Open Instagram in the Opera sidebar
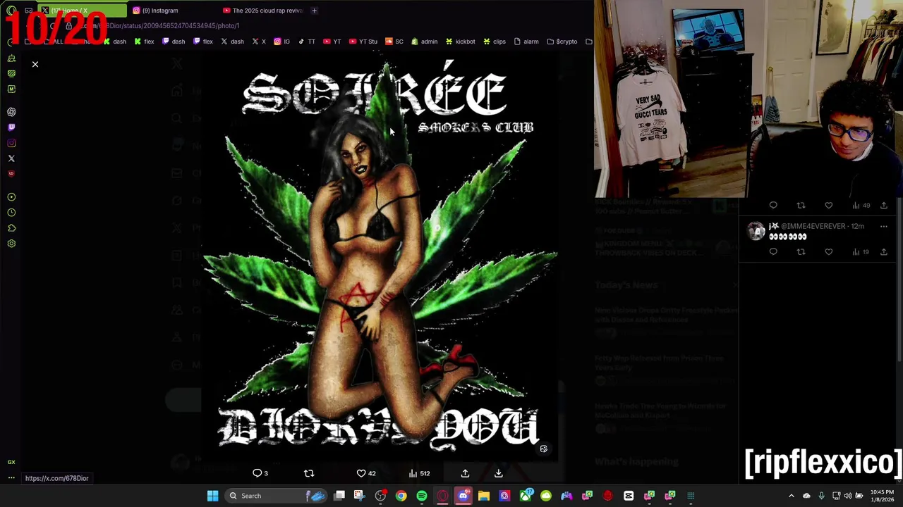Image resolution: width=903 pixels, height=507 pixels. [x=11, y=143]
